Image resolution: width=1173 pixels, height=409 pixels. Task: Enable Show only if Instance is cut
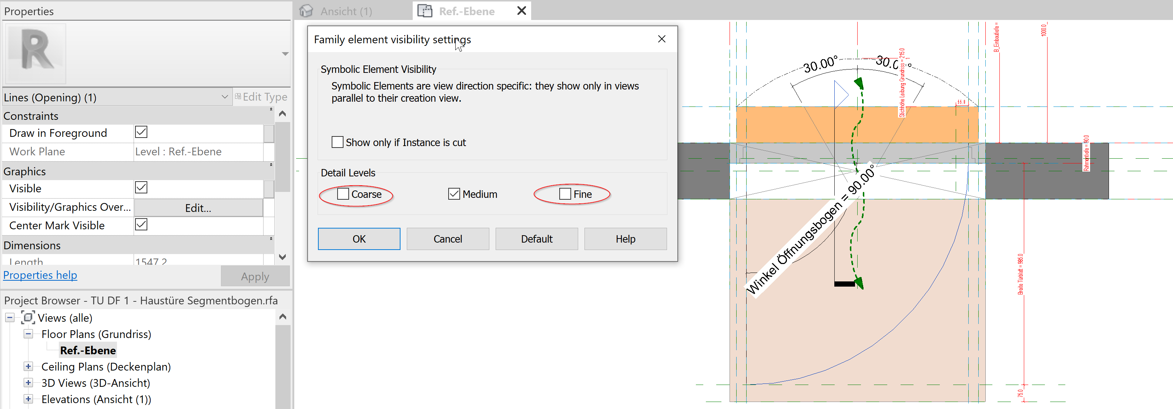(x=338, y=142)
